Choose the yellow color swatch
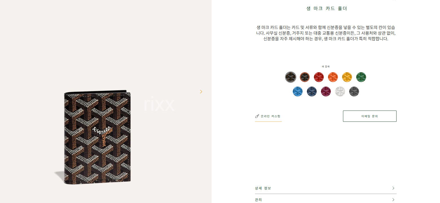This screenshot has height=203, width=440. point(347,77)
